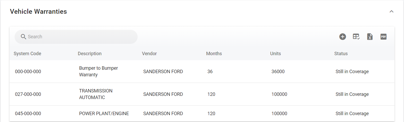Export warranties to Excel file

tap(370, 37)
